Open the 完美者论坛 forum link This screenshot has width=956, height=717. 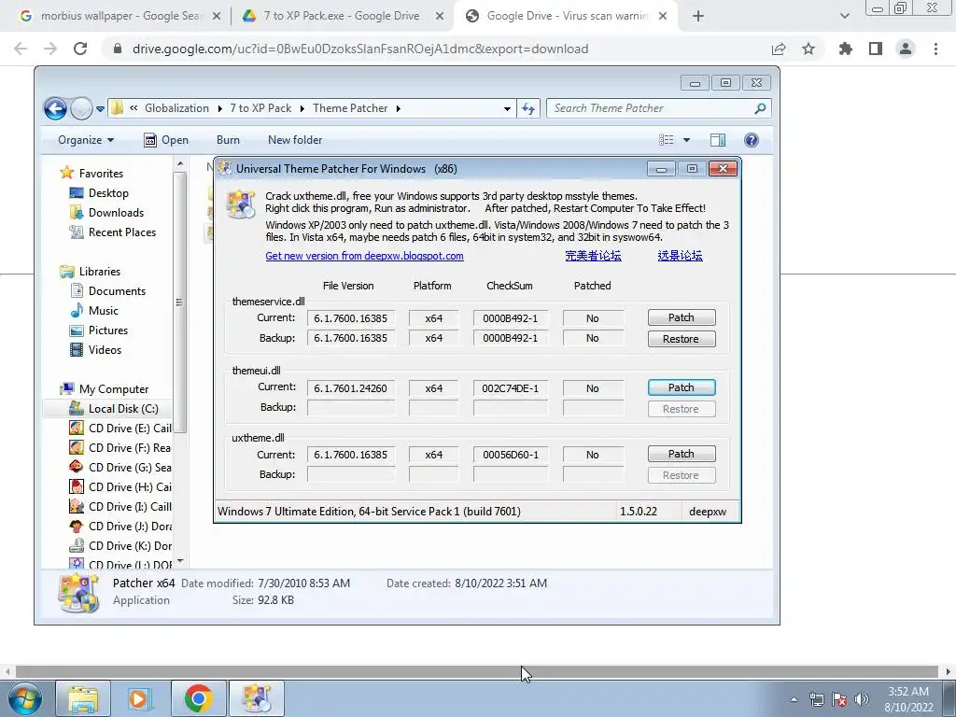[x=593, y=256]
